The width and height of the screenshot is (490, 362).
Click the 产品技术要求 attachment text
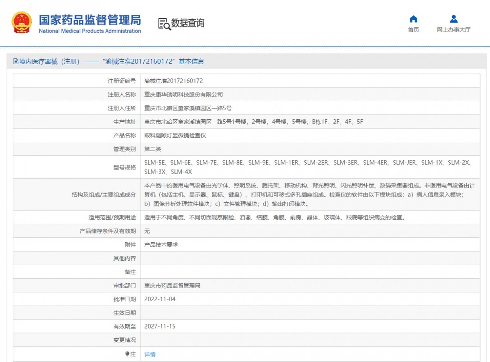(161, 245)
